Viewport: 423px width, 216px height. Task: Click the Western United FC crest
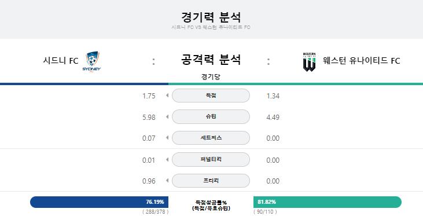[x=309, y=62]
